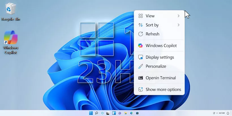
Task: Expand the View submenu chevron arrow
Action: (x=179, y=16)
